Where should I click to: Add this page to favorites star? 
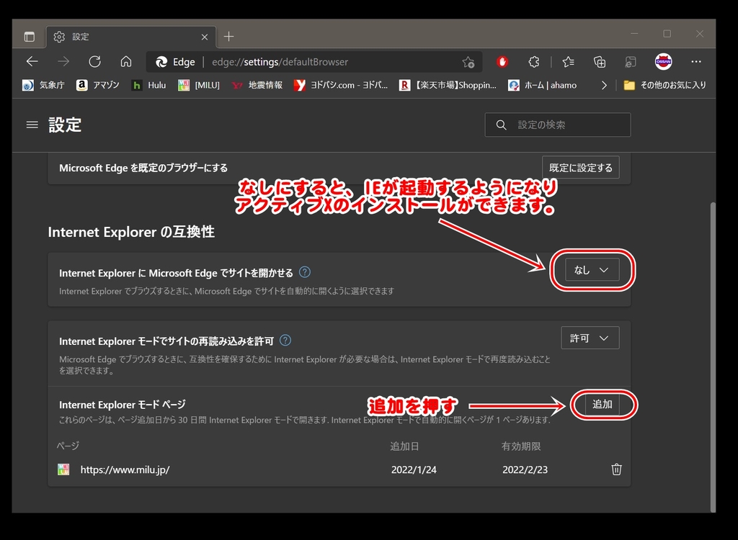click(x=468, y=62)
